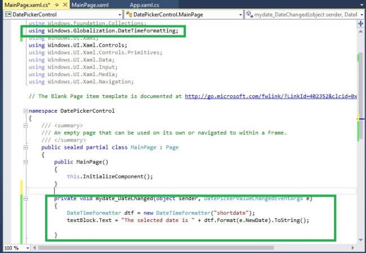The height and width of the screenshot is (253, 366).
Task: Click the method icon beside mydate_DateChanged
Action: [x=249, y=14]
